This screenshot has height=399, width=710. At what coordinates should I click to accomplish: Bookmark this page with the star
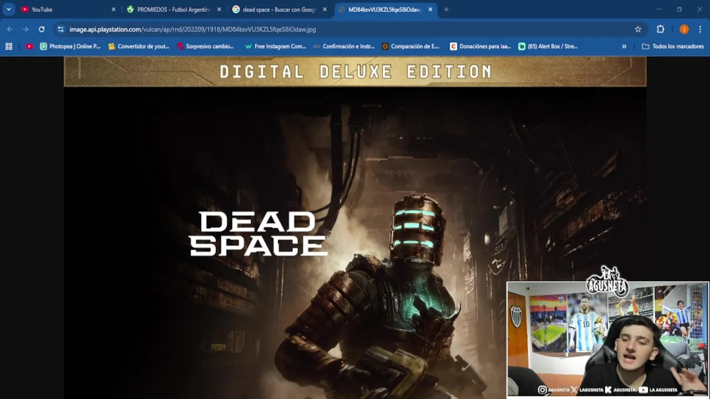pos(638,29)
